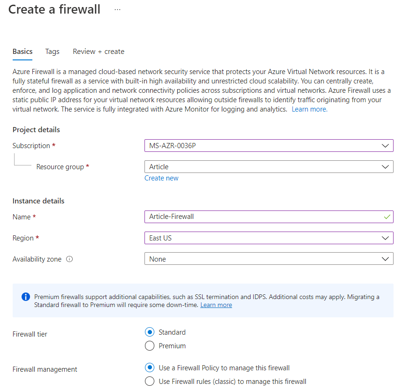Switch to the Tags tab
Image resolution: width=417 pixels, height=390 pixels.
point(52,52)
